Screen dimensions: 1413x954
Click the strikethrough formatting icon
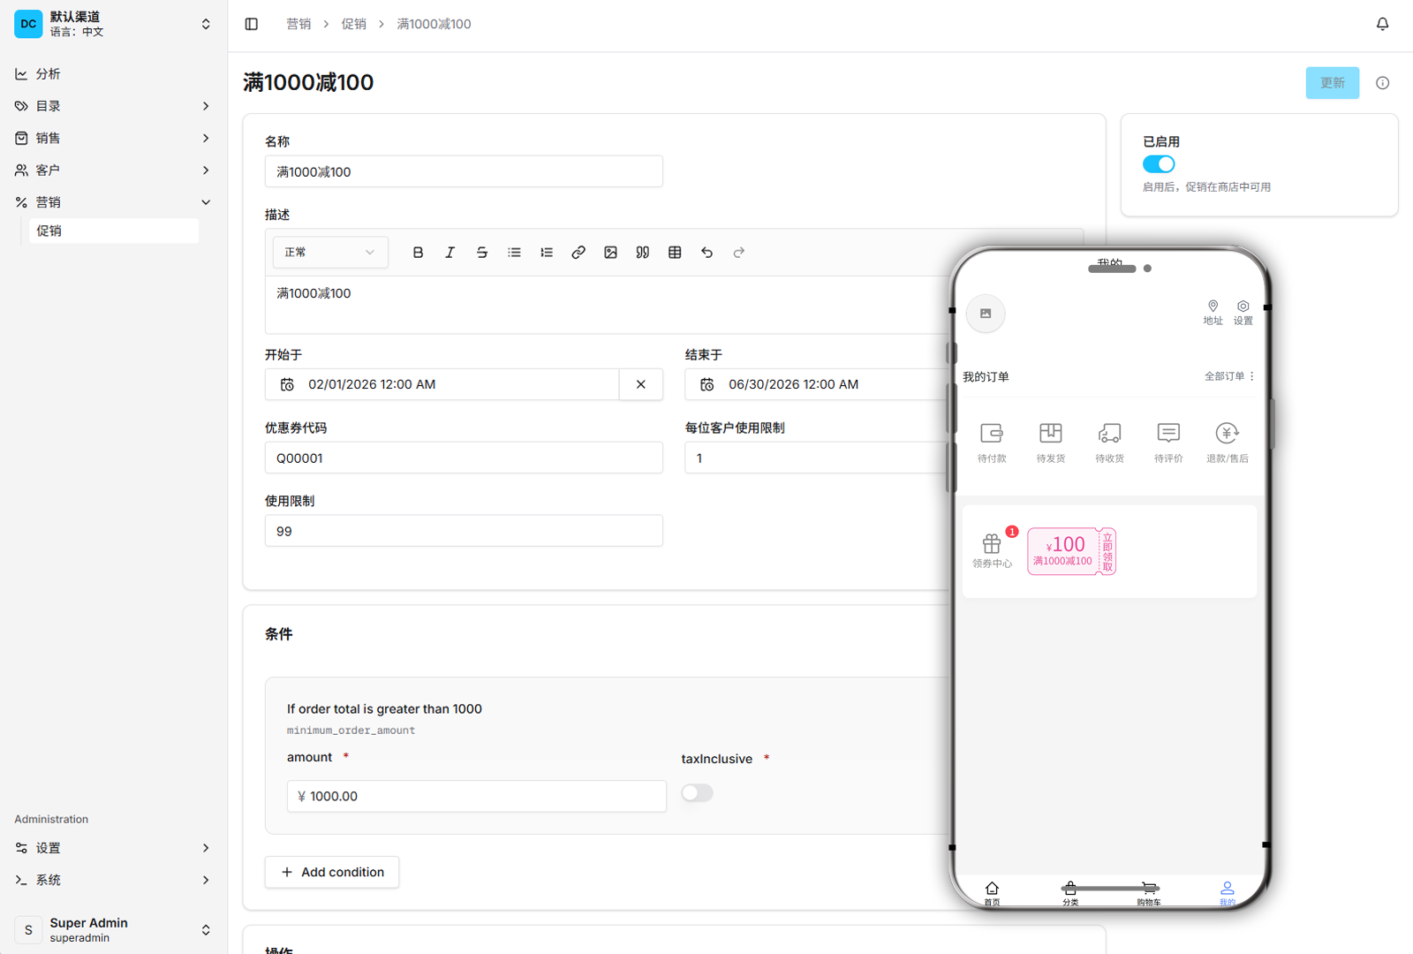[482, 253]
